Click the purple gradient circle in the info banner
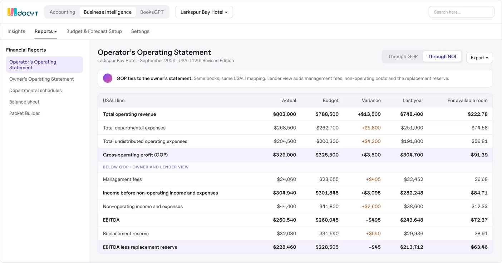The width and height of the screenshot is (502, 263). click(108, 78)
